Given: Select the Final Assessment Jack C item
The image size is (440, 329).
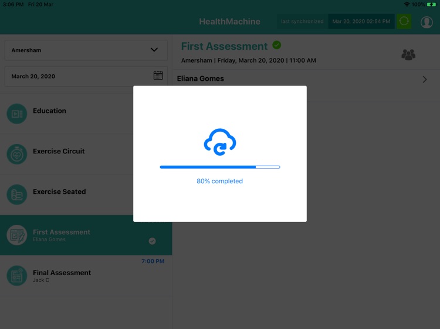Looking at the screenshot, I should 86,276.
